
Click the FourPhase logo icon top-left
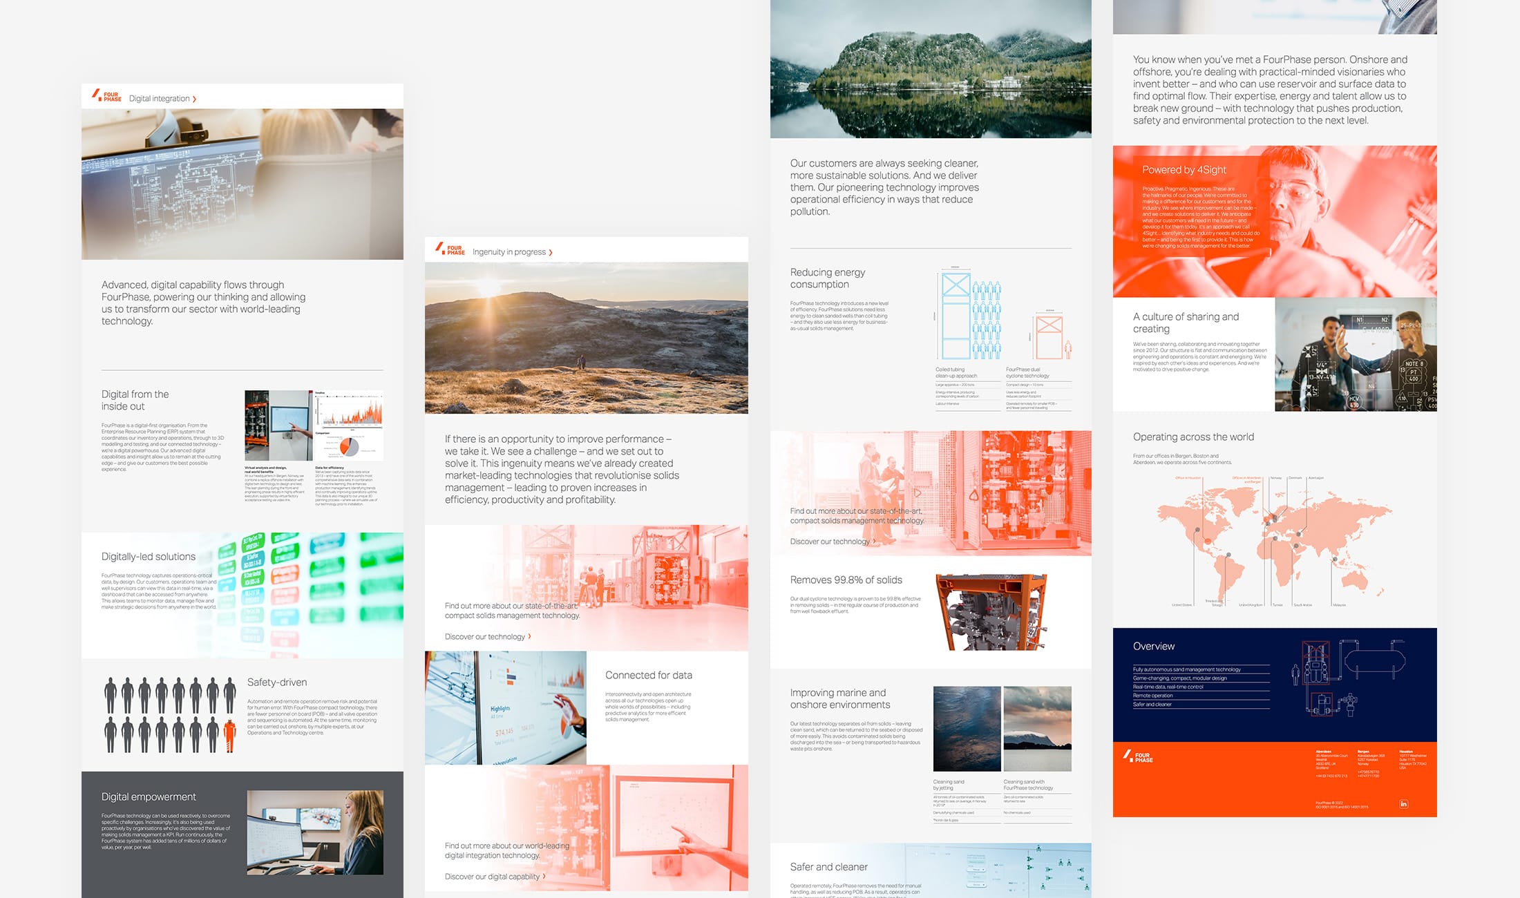[x=103, y=97]
